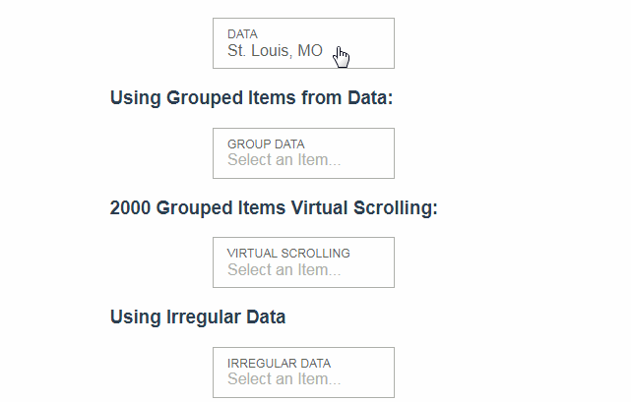The width and height of the screenshot is (631, 402).
Task: Click the IRREGULAR DATA field label
Action: [279, 363]
